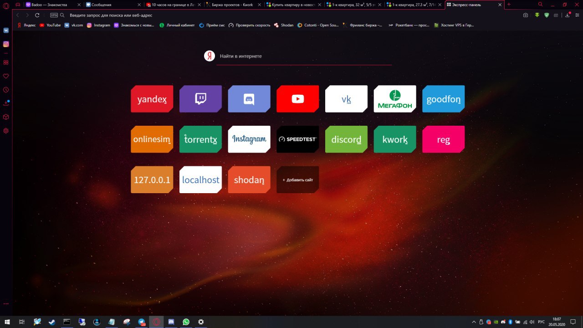This screenshot has width=583, height=328.
Task: Open the toolbar downloads icon with red dot
Action: (568, 15)
